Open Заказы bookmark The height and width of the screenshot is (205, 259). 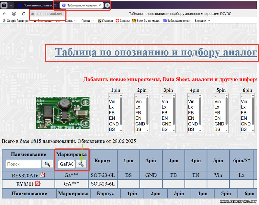click(123, 21)
